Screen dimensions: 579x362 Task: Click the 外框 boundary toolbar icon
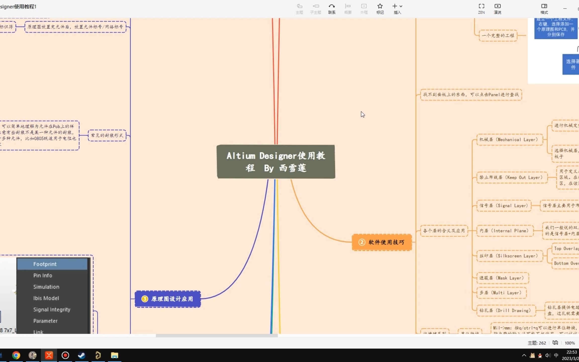(364, 9)
